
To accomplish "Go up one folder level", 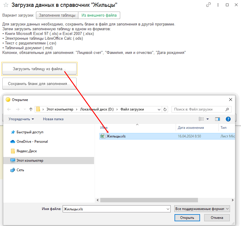I will [x=31, y=109].
